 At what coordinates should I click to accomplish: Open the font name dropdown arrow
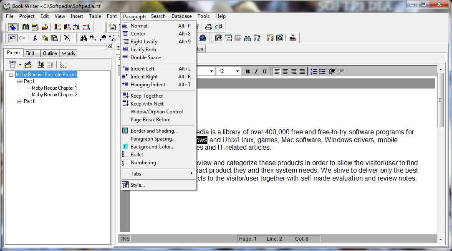pyautogui.click(x=211, y=71)
